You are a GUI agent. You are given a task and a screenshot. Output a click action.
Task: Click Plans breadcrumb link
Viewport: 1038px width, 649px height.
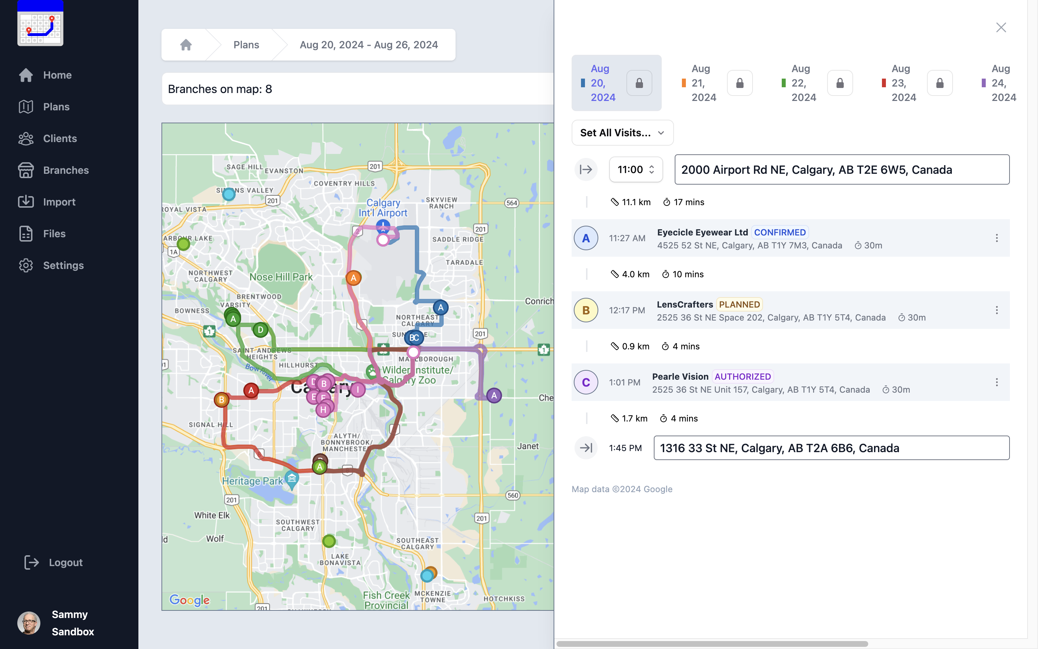[x=246, y=45]
